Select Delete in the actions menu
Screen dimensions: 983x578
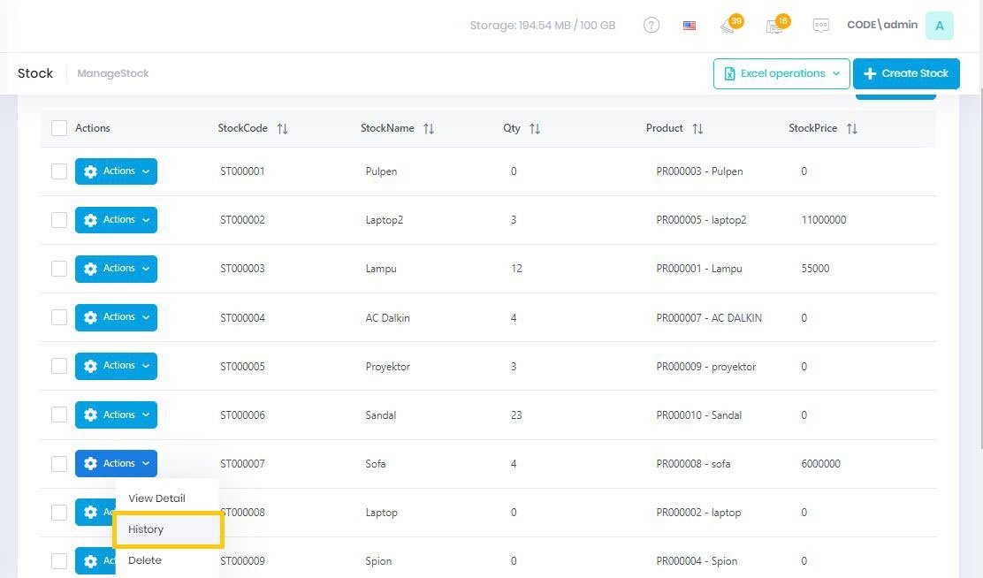(x=145, y=560)
